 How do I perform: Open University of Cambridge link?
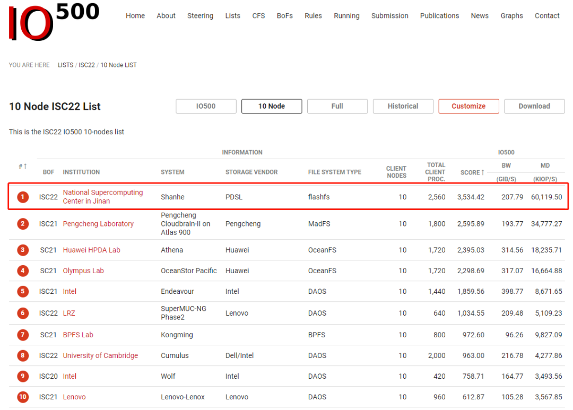100,355
